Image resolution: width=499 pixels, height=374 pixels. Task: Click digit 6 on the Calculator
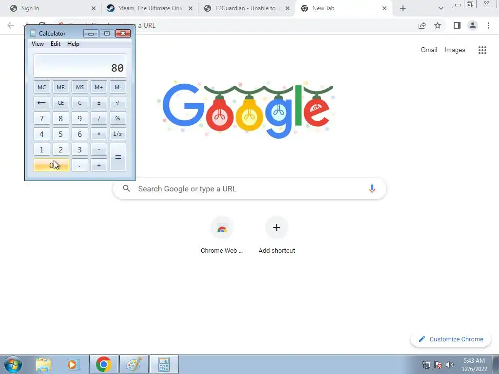click(80, 134)
